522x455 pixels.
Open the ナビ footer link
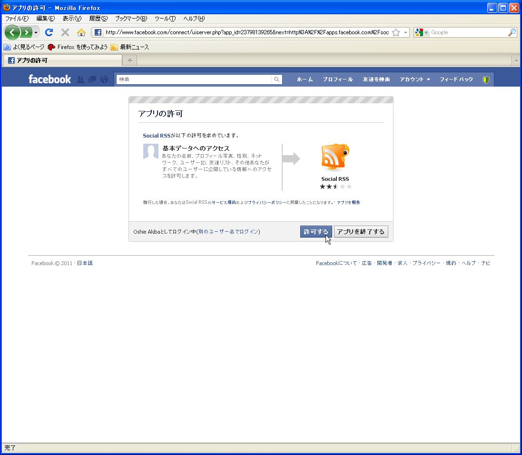pyautogui.click(x=486, y=263)
